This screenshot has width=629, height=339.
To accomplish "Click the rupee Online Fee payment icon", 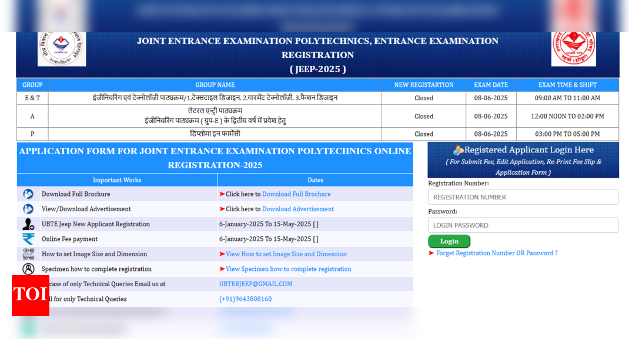I will point(28,239).
